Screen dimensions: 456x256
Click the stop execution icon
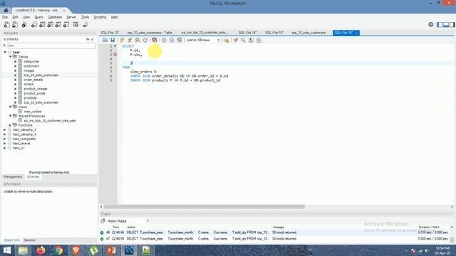point(145,40)
